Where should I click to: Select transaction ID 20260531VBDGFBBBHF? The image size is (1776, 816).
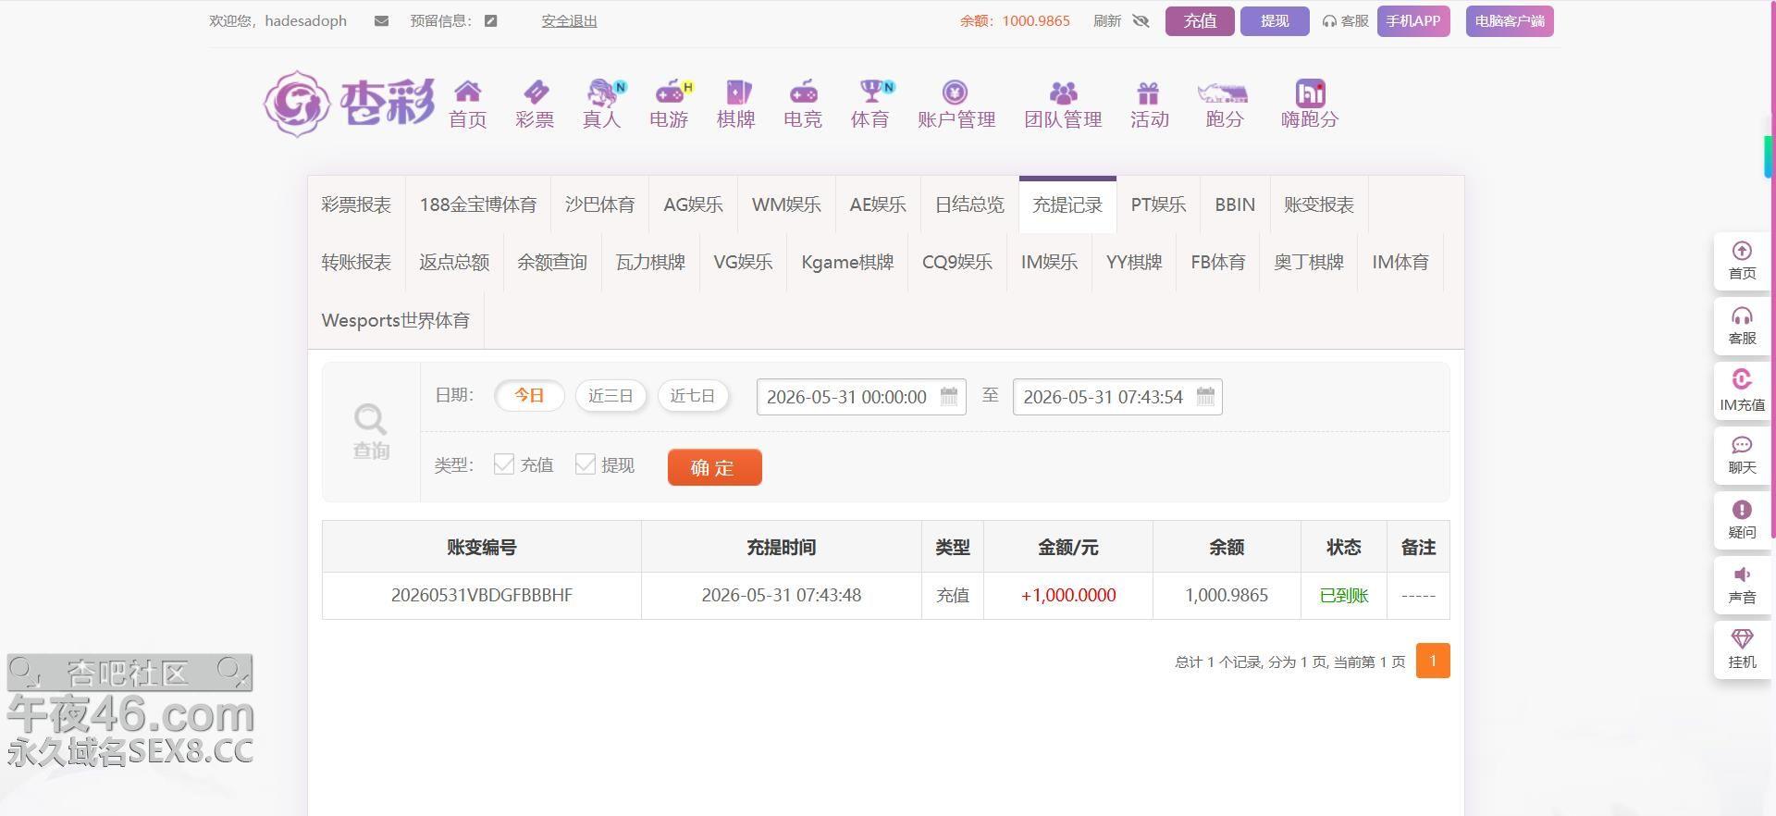point(482,595)
